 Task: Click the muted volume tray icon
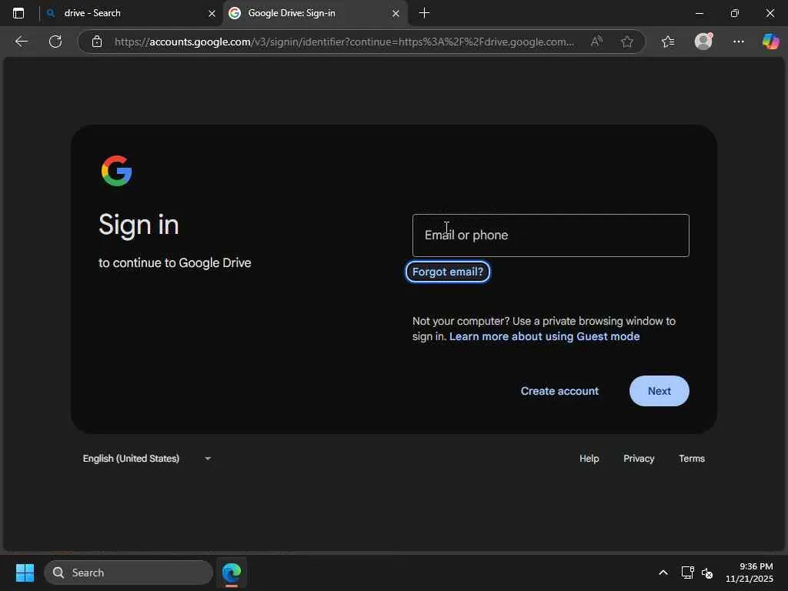tap(707, 573)
